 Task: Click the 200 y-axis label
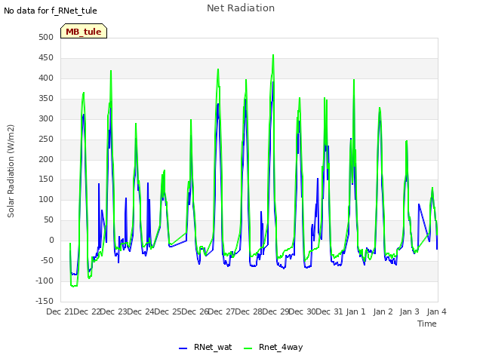(46, 159)
